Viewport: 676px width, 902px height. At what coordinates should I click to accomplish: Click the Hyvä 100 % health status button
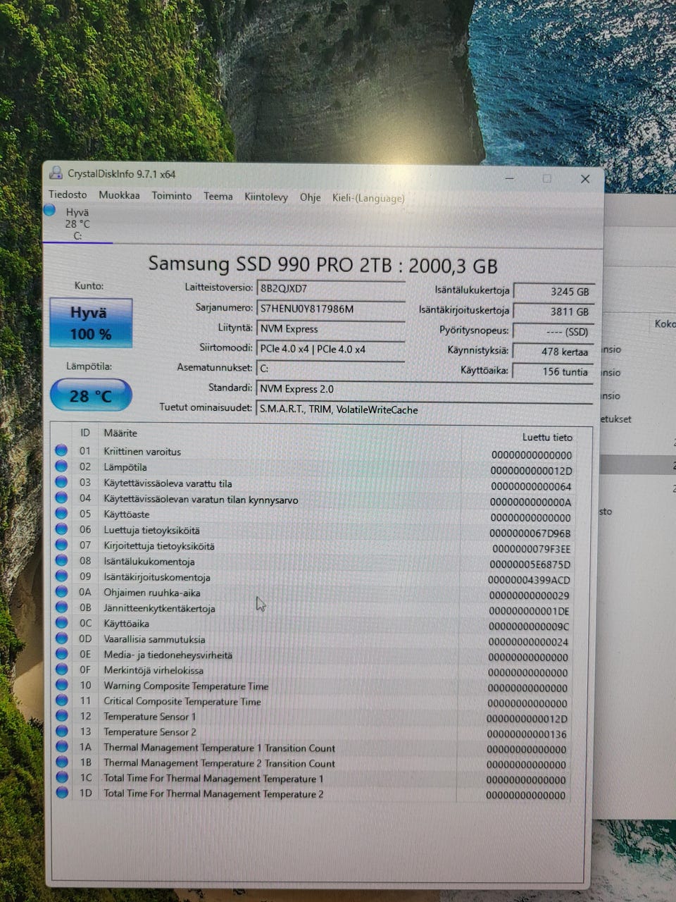[91, 323]
